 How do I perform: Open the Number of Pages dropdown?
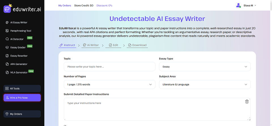coord(109,84)
